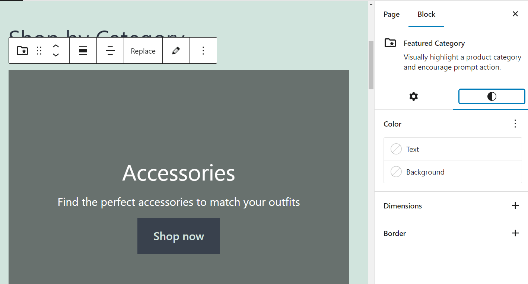Open the text alignment options
The image size is (528, 284).
(x=110, y=51)
